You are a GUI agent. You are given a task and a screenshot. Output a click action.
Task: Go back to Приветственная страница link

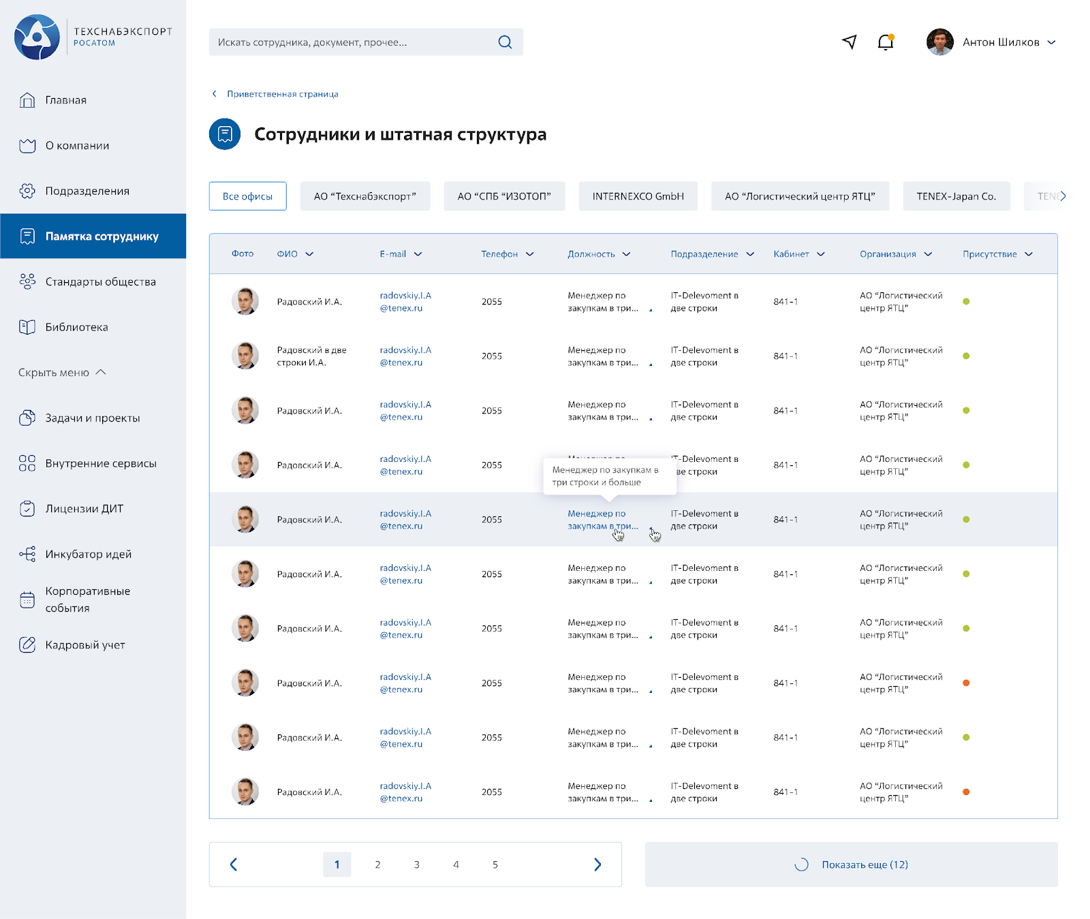pyautogui.click(x=282, y=94)
